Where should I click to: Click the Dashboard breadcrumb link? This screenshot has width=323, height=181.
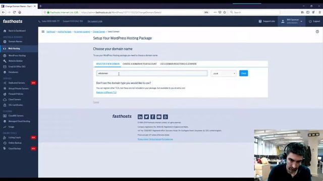click(51, 32)
